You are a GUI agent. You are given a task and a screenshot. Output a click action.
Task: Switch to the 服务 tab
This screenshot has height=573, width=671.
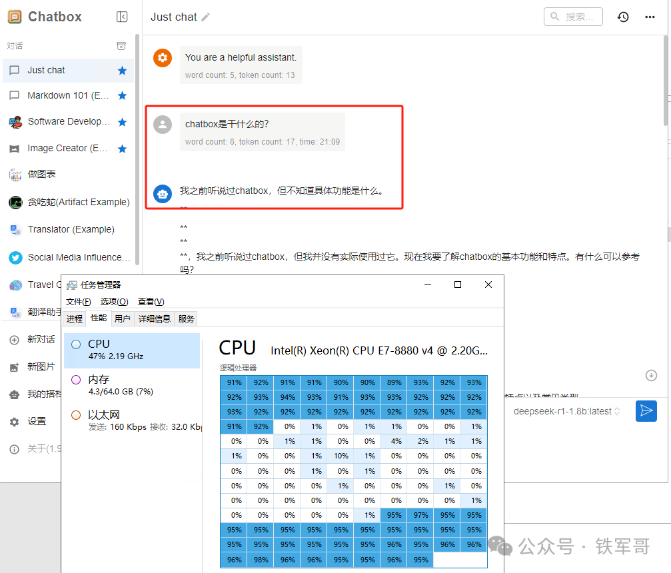point(186,318)
